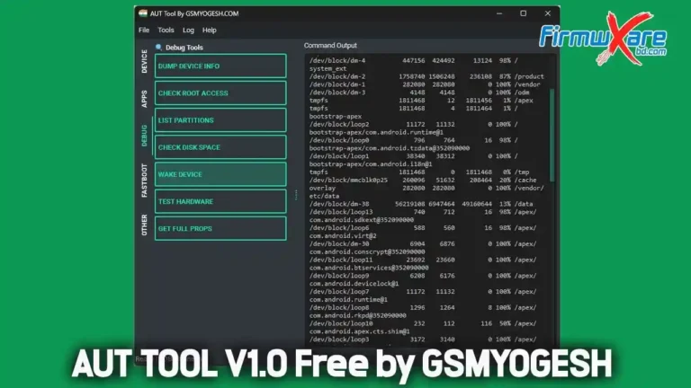Click the /dev/block/mmcblk0p25 output line
Screen dimensions: 691x388
pos(423,180)
